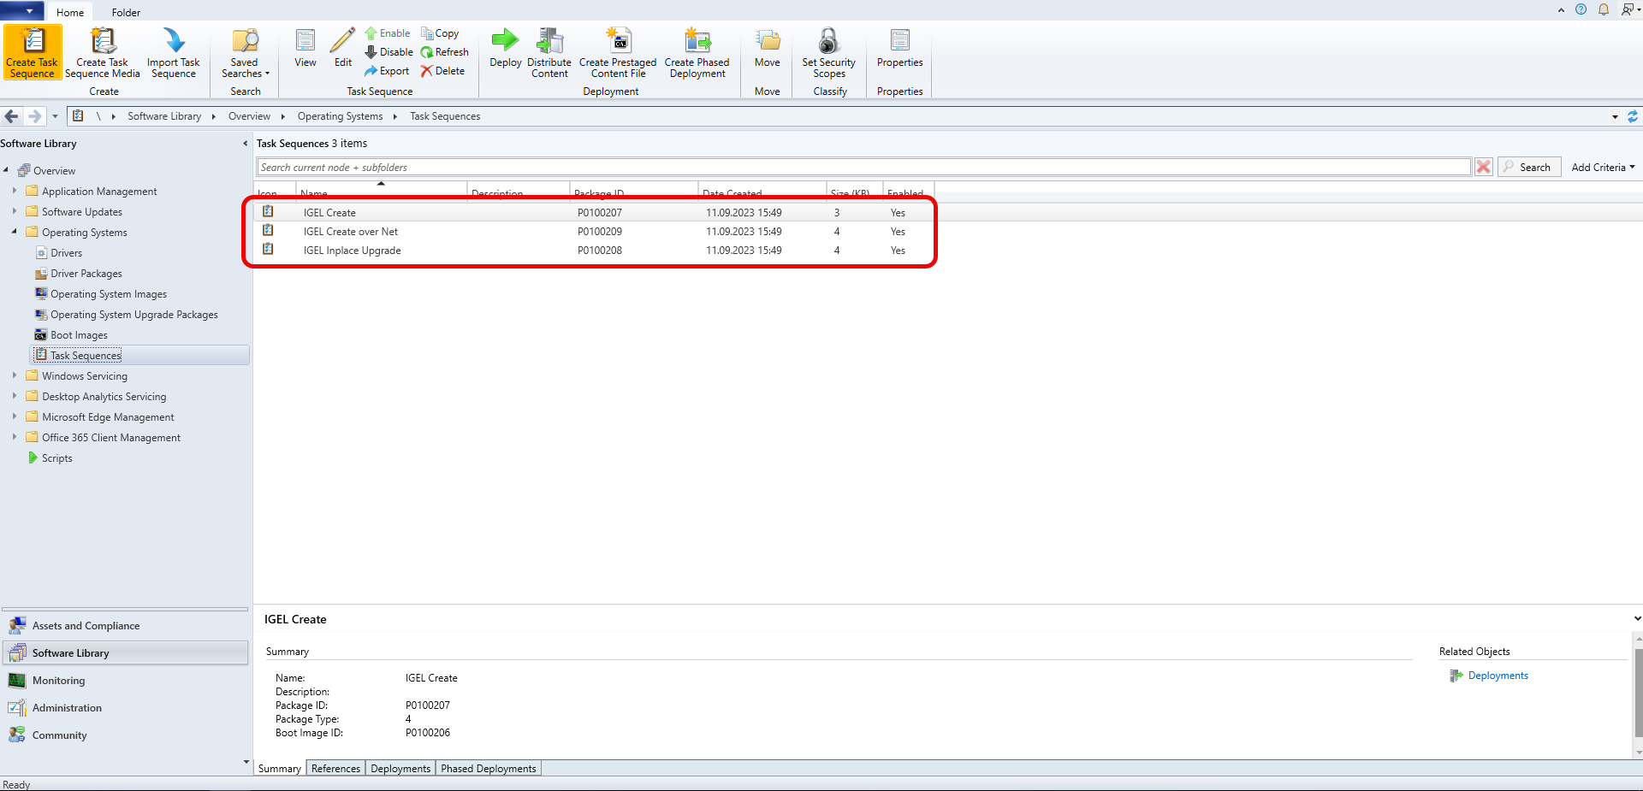Screen dimensions: 1643x791
Task: Click the Search button
Action: click(x=1529, y=168)
